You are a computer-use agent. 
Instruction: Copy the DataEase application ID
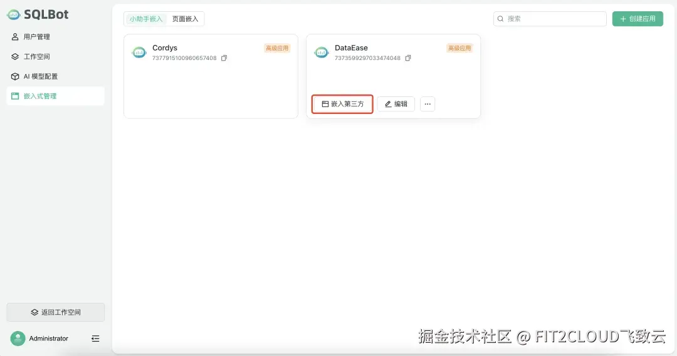408,58
